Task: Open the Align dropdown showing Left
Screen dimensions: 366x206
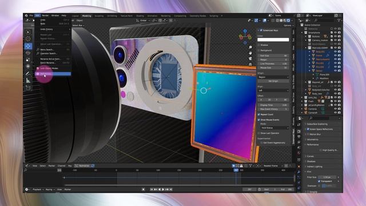Action: point(273,90)
